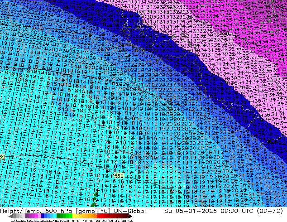
Task: Click the 'UK-Global' model name label
Action: (130, 211)
